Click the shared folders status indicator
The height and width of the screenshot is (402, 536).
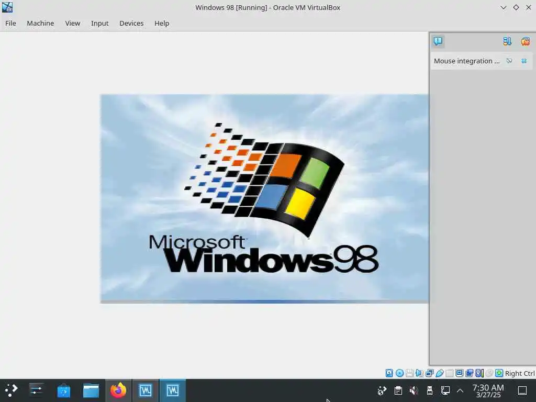(450, 373)
